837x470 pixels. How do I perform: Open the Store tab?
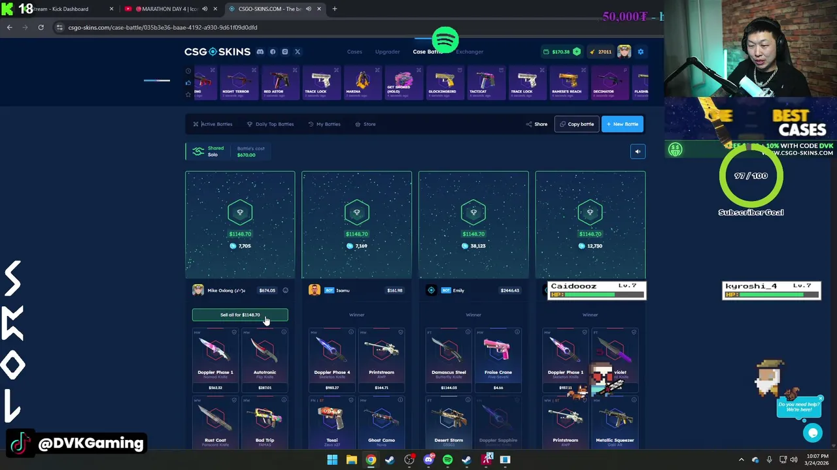pos(366,124)
